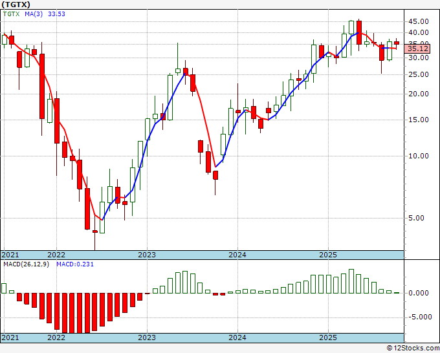The image size is (440, 353).
Task: Click the MACD:0.231 value label
Action: 75,264
